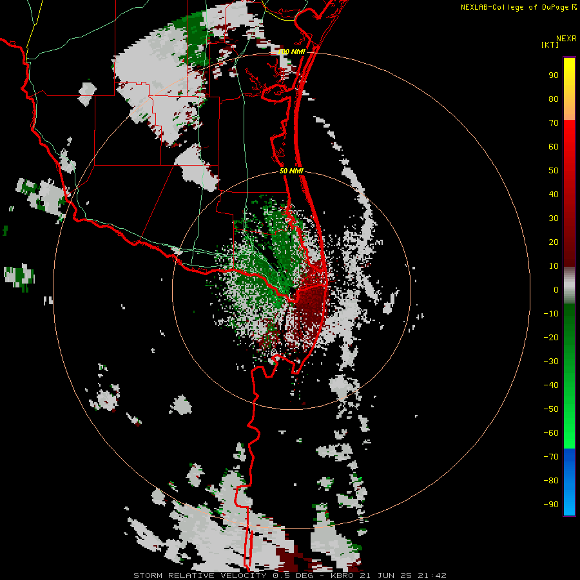Click the 0 value on velocity scale
Image resolution: width=580 pixels, height=580 pixels.
pyautogui.click(x=556, y=290)
